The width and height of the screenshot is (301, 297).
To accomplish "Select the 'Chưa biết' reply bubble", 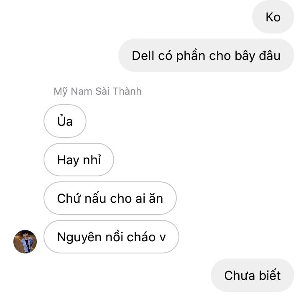I will (253, 275).
